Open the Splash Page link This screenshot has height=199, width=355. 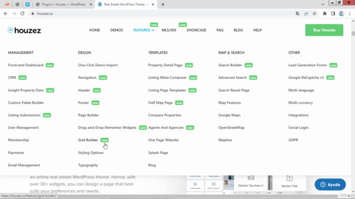click(158, 153)
